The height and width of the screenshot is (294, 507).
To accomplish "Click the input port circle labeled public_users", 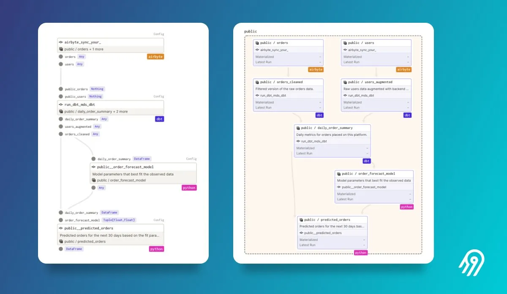I will 61,97.
